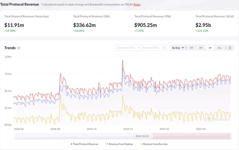Set the End time (UTC) field

(150, 48)
